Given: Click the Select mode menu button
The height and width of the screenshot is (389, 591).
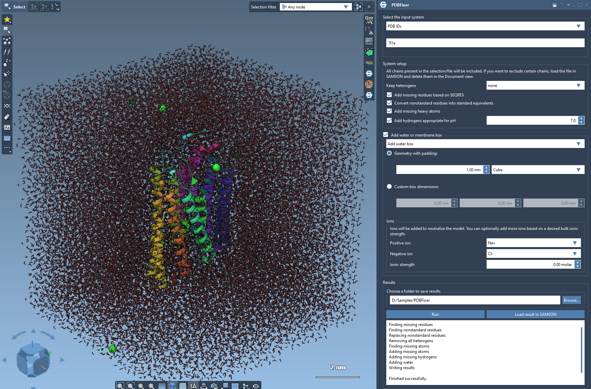Looking at the screenshot, I should pyautogui.click(x=15, y=7).
